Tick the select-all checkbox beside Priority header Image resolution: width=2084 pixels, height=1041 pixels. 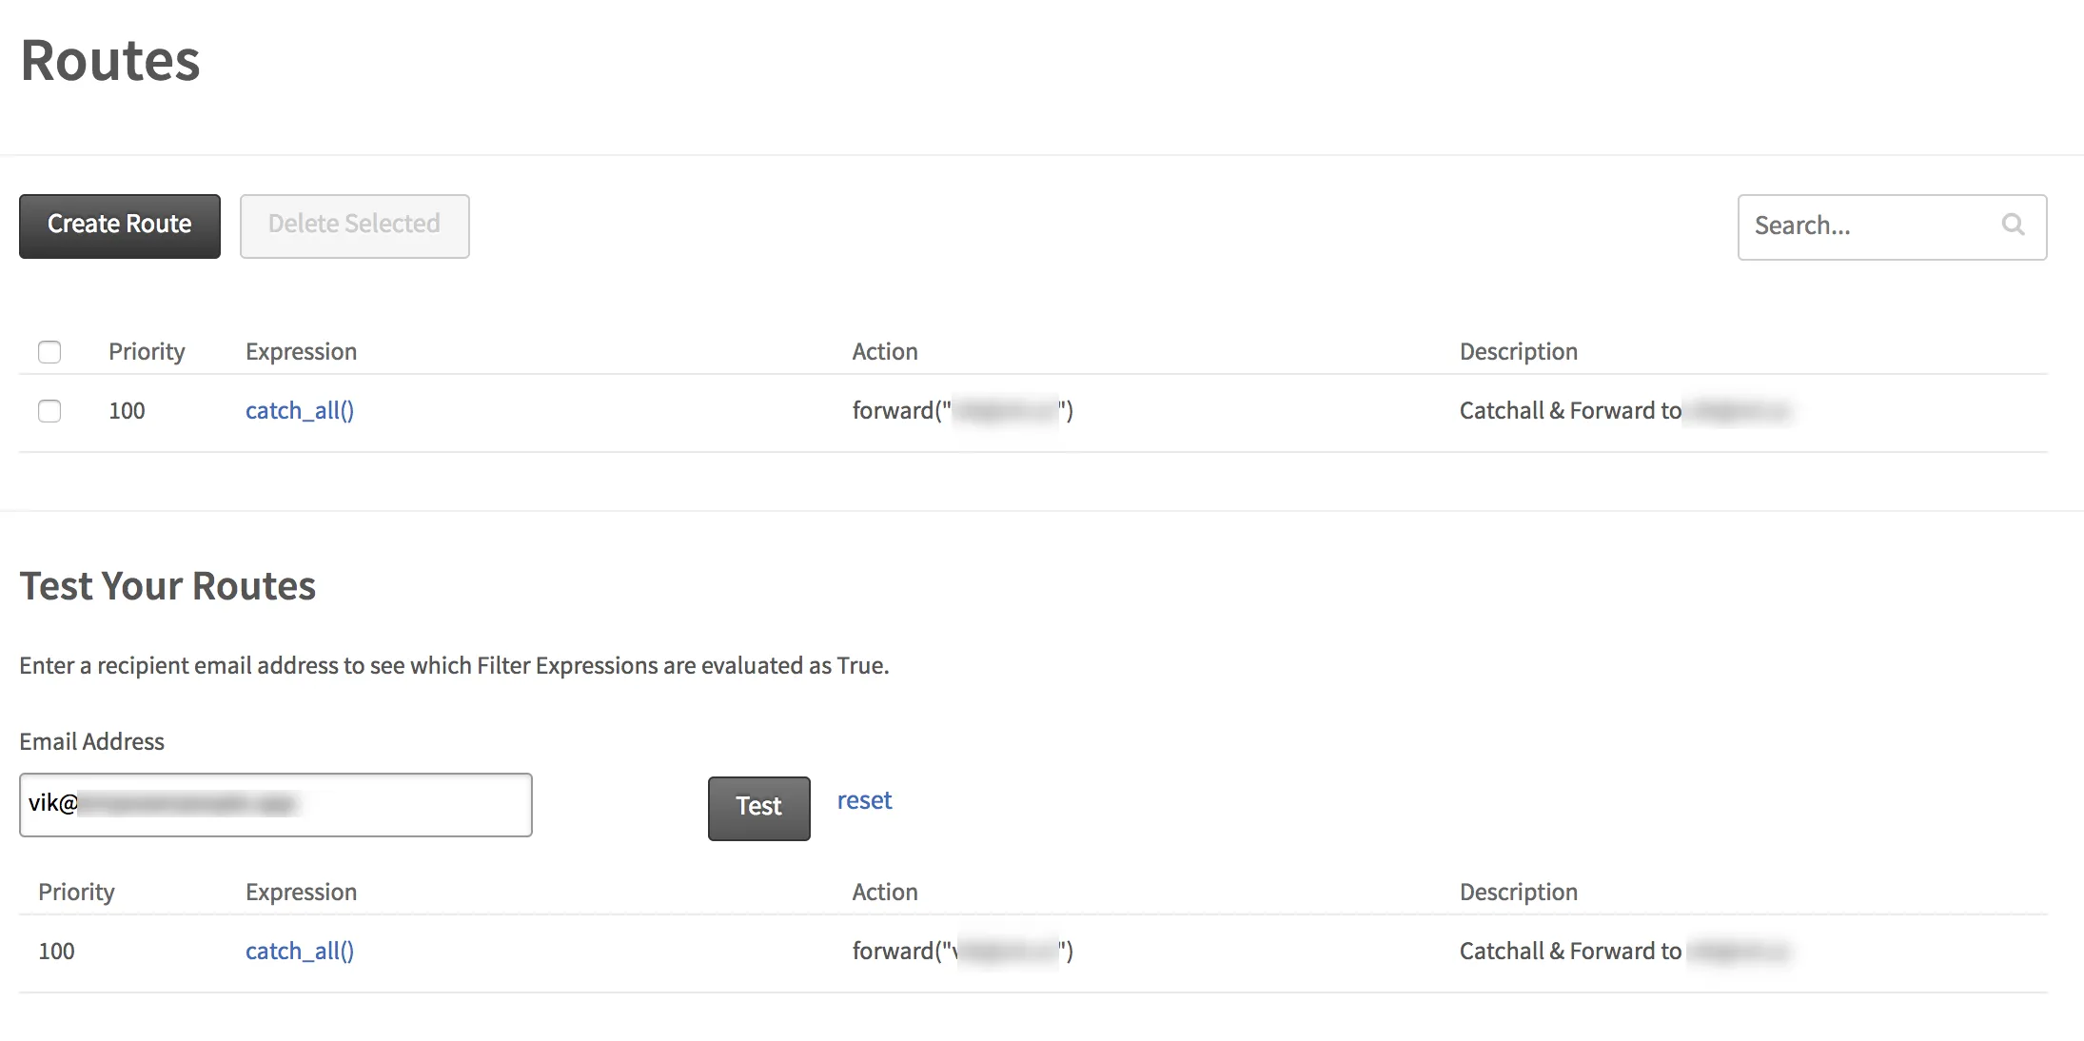pos(49,352)
